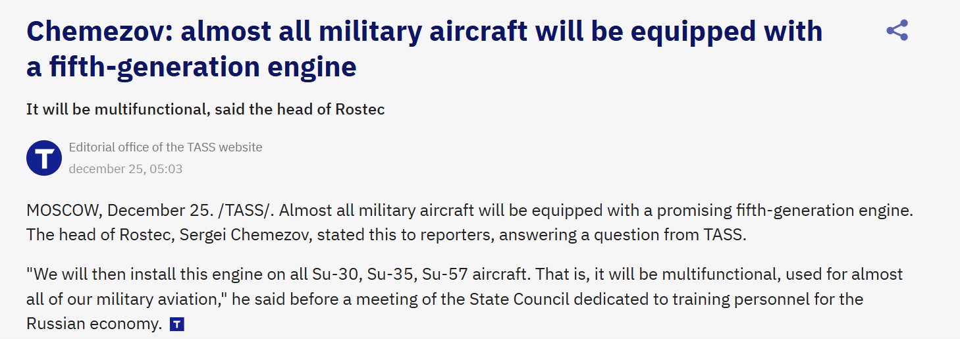Click the word Rostec in the subtitle
Image resolution: width=960 pixels, height=339 pixels.
360,109
